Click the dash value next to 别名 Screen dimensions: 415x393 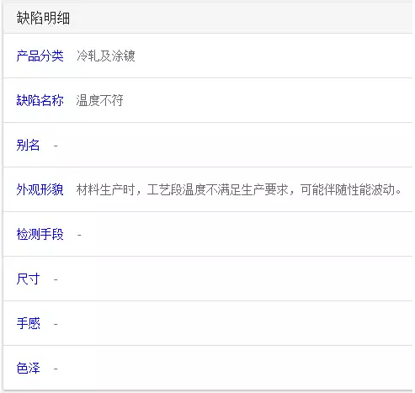pyautogui.click(x=56, y=146)
